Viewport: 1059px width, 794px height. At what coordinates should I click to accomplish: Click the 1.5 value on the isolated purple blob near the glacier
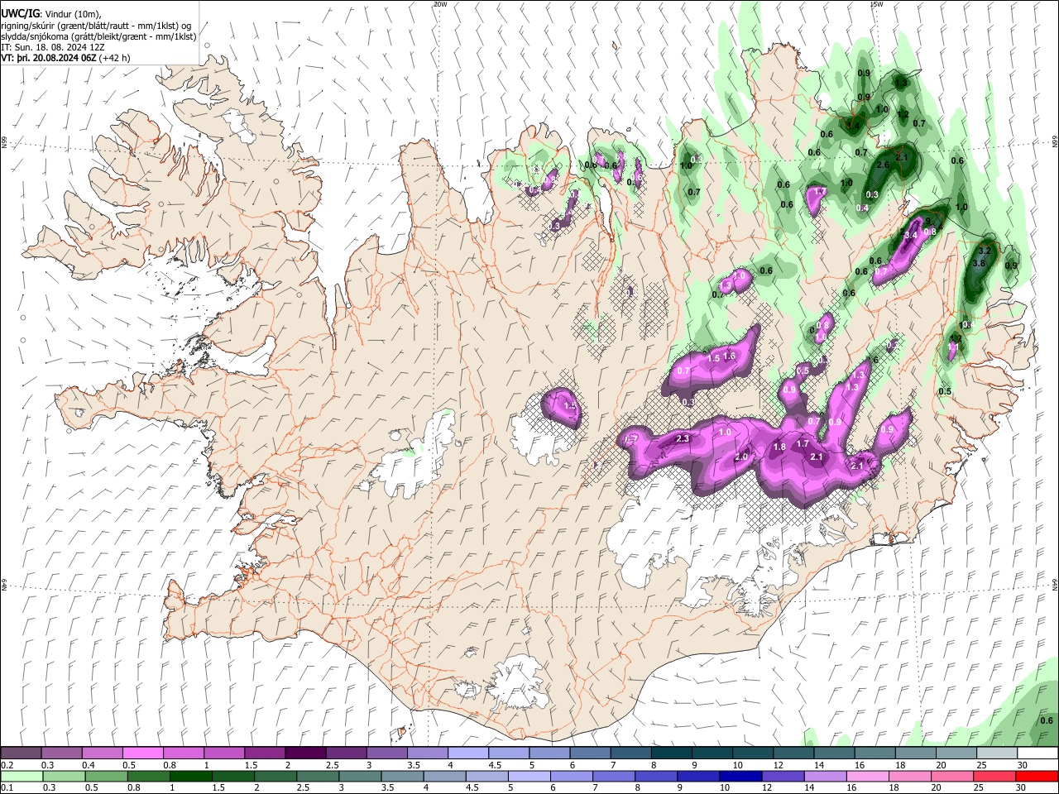tap(569, 407)
